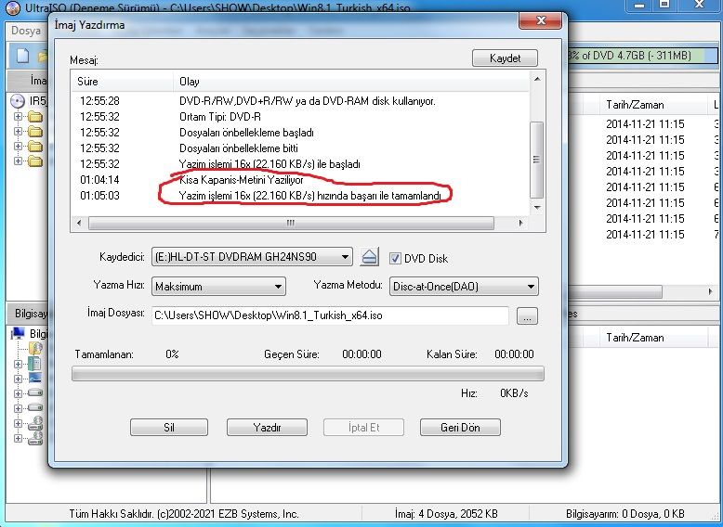Click the message log scroll down arrow
This screenshot has height=527, width=723.
(536, 208)
